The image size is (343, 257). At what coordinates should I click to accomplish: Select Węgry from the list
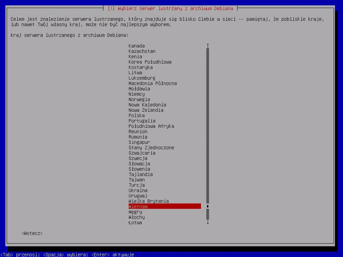165,212
